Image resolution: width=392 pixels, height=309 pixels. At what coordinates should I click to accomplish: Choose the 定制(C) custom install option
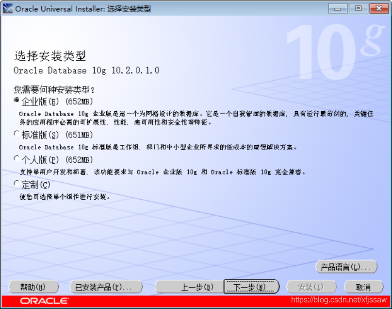(x=16, y=184)
